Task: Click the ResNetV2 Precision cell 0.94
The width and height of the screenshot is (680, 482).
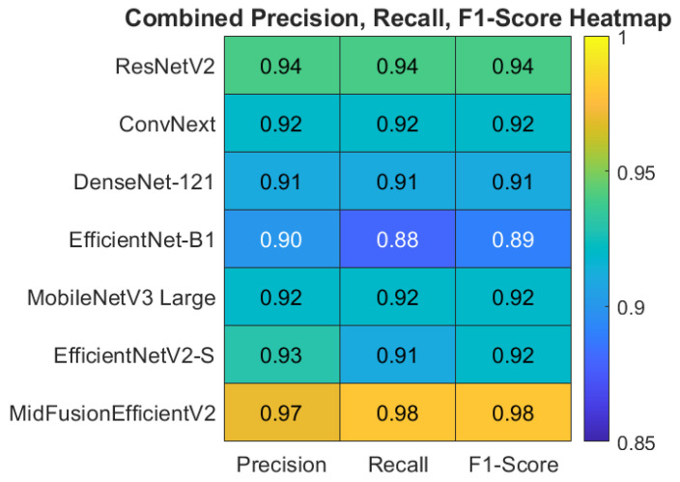Action: tap(282, 65)
